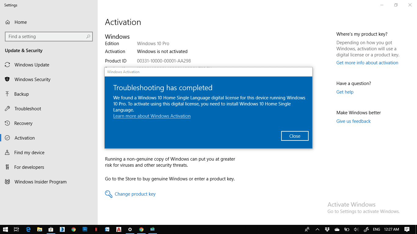Screen dimensions: 417x234
Task: Close the Troubleshooting completed dialog
Action: point(295,136)
